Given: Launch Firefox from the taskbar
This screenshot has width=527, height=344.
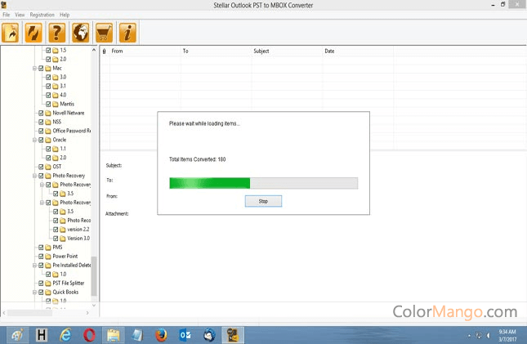Looking at the screenshot, I should coord(160,334).
